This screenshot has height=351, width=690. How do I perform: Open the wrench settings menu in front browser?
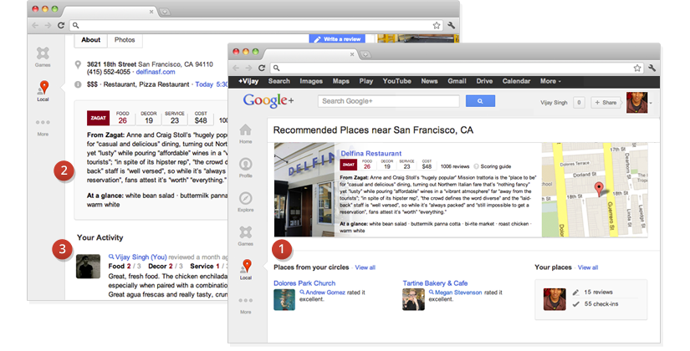click(x=652, y=68)
